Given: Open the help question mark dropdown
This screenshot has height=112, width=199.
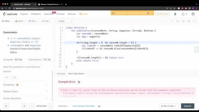Looking at the screenshot, I should [x=100, y=106].
